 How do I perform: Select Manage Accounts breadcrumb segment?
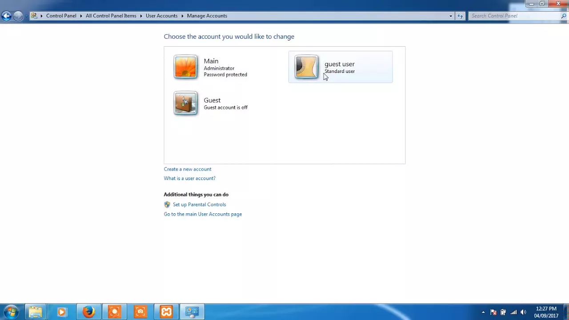coord(207,16)
